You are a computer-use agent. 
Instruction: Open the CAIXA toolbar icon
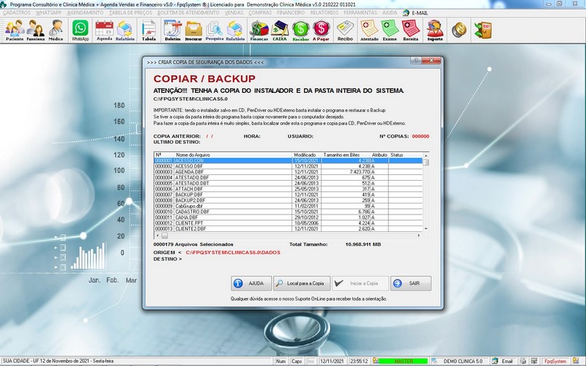(x=280, y=30)
